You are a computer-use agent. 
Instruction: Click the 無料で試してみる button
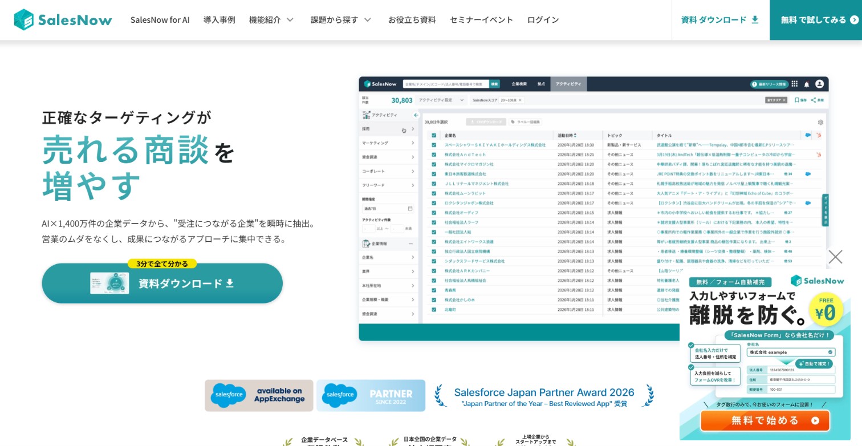[816, 20]
